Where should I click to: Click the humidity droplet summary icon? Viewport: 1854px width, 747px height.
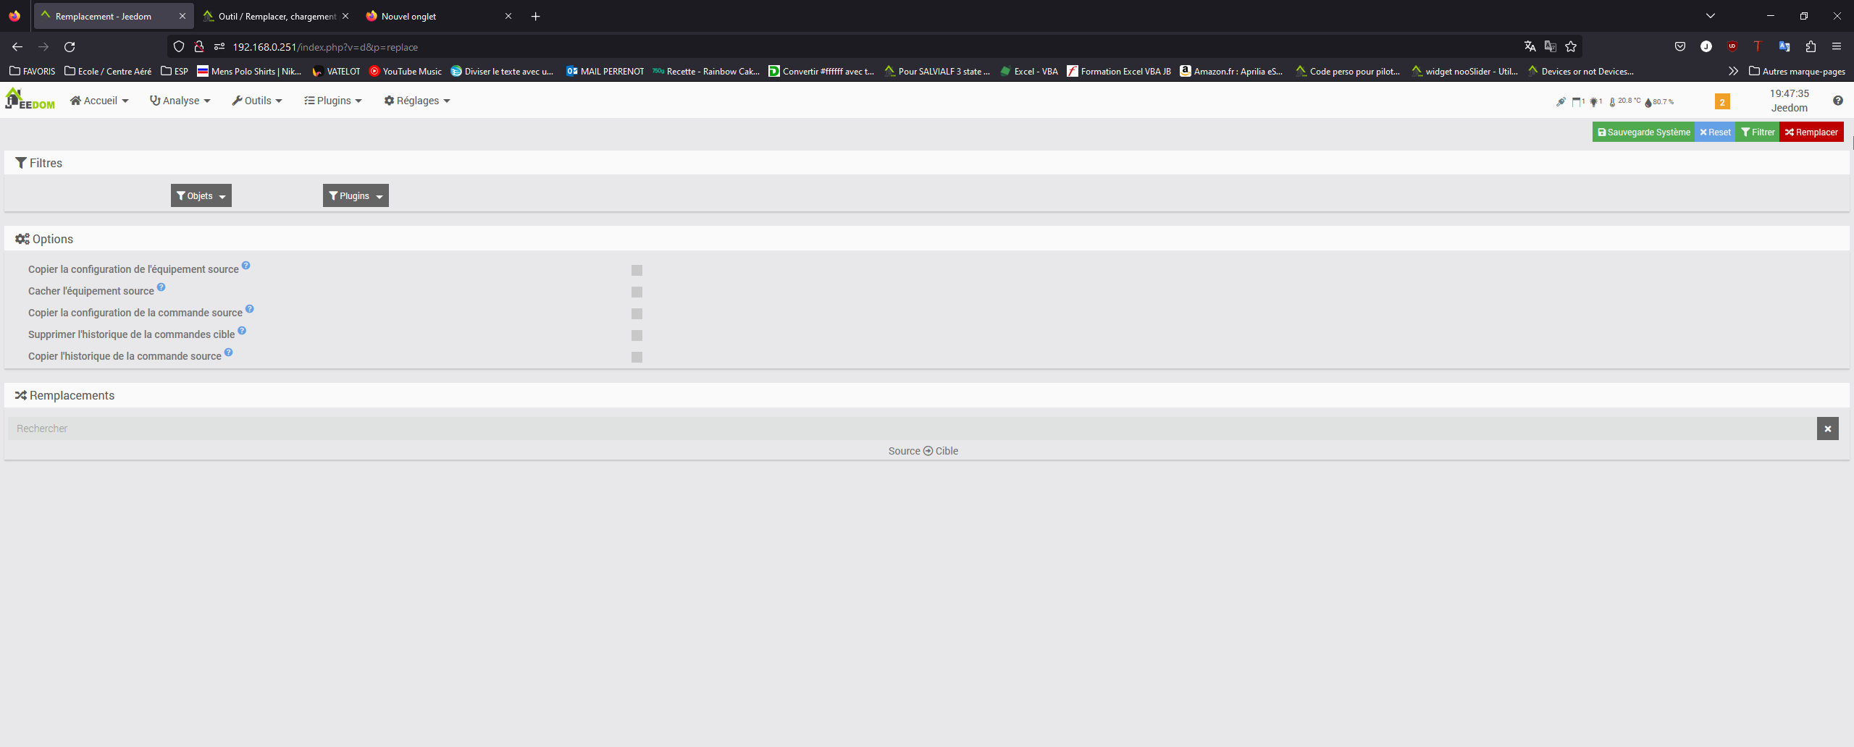tap(1648, 102)
